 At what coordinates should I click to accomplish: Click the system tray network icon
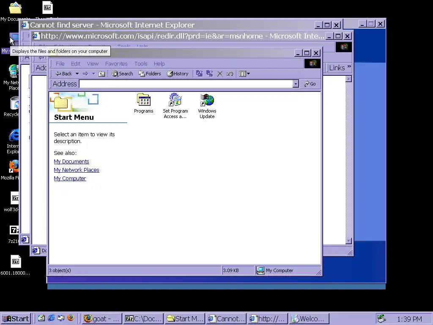[x=382, y=319]
